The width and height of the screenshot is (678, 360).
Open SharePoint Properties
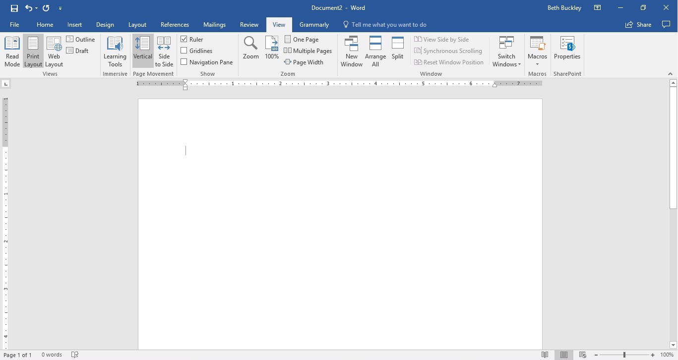(x=567, y=48)
